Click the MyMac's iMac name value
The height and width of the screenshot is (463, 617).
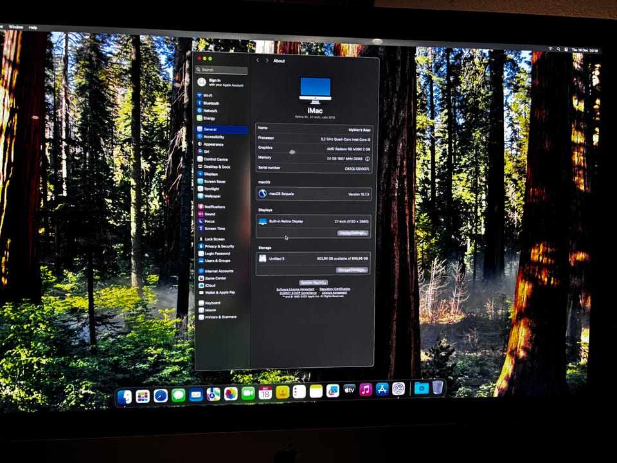[359, 130]
